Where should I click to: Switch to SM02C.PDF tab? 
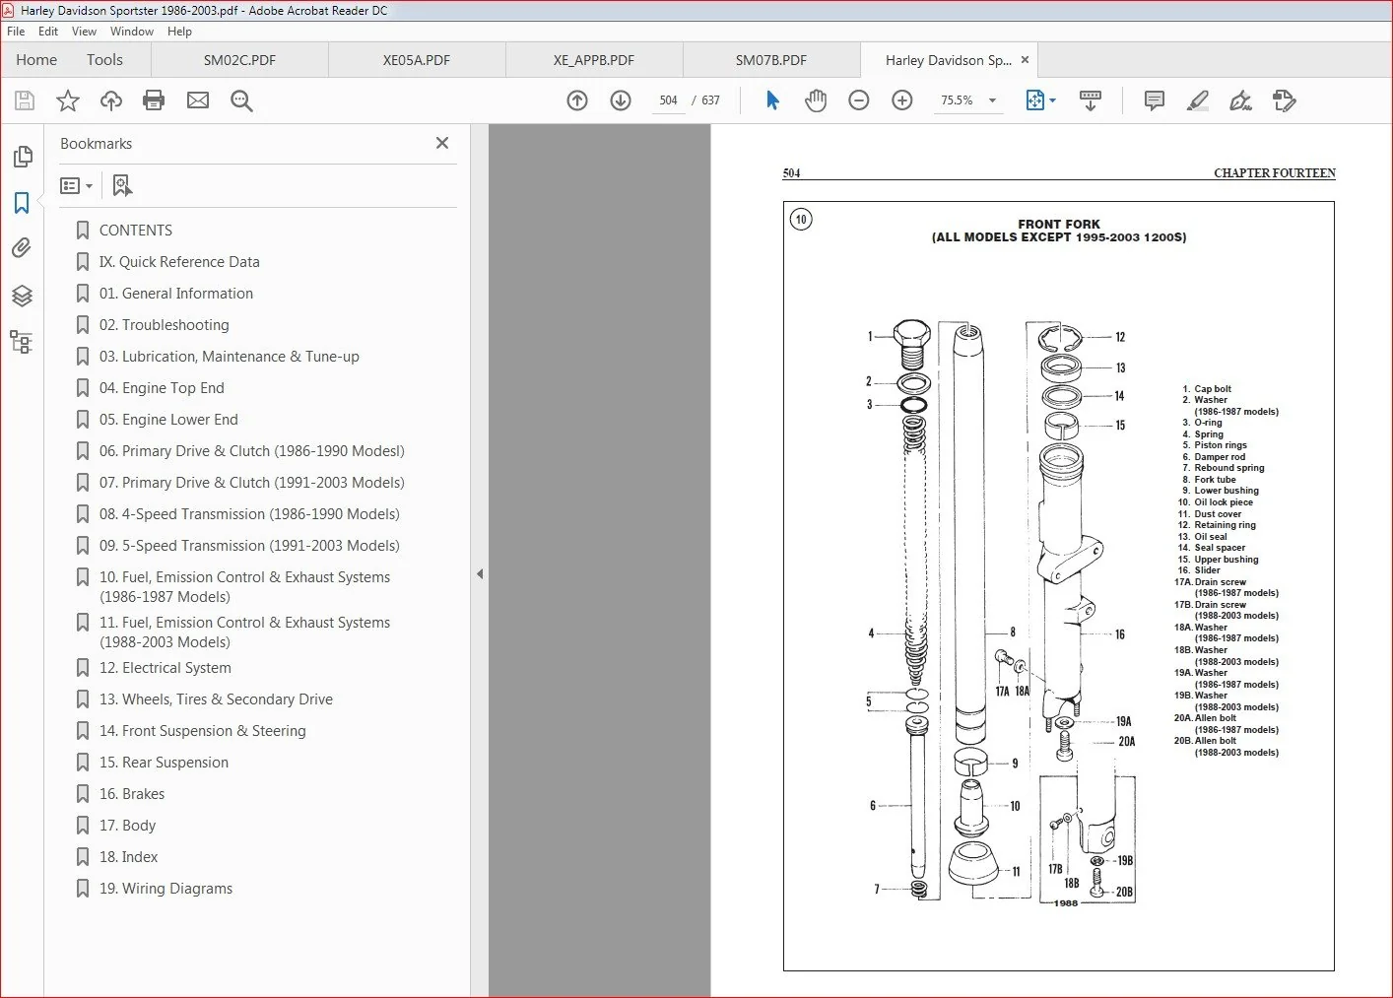pos(239,60)
